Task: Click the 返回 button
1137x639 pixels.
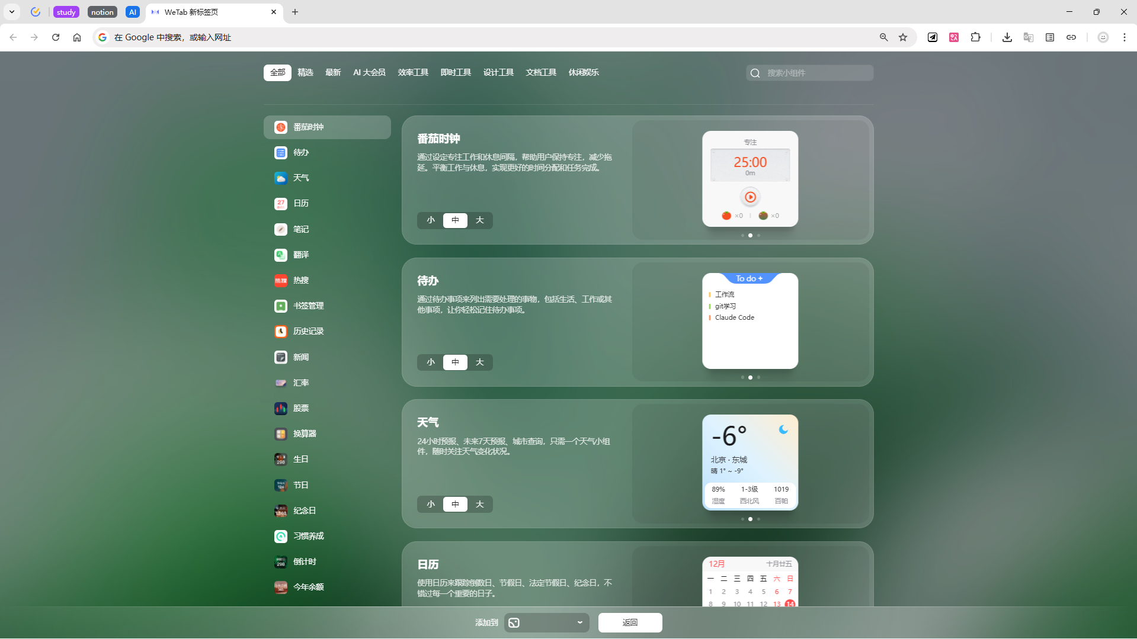Action: [630, 622]
